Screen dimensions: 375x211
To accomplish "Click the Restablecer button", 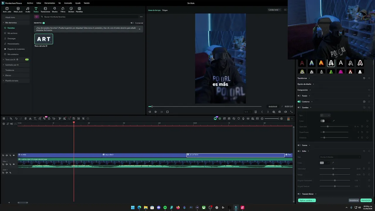I will point(354,200).
